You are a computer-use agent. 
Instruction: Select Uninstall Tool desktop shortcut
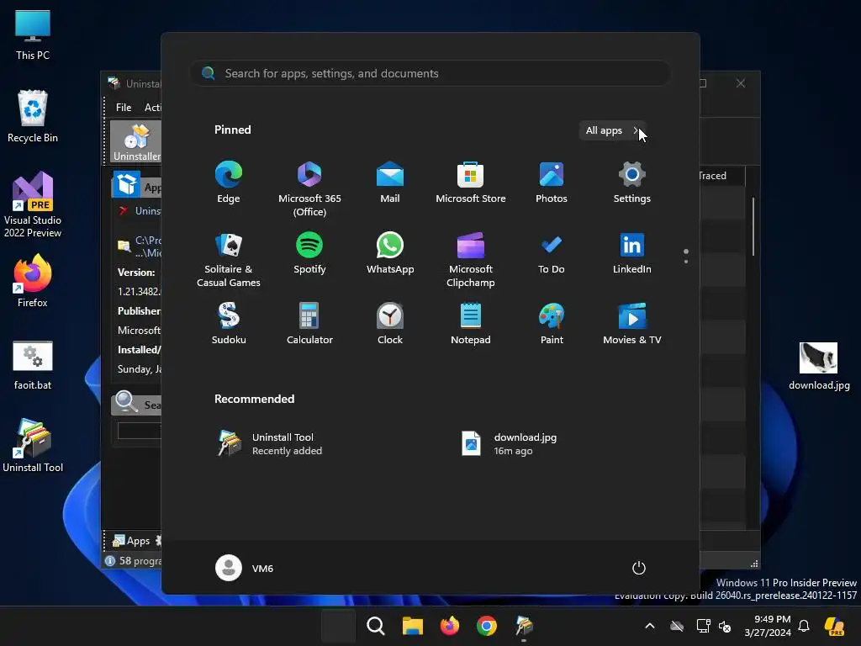[33, 446]
